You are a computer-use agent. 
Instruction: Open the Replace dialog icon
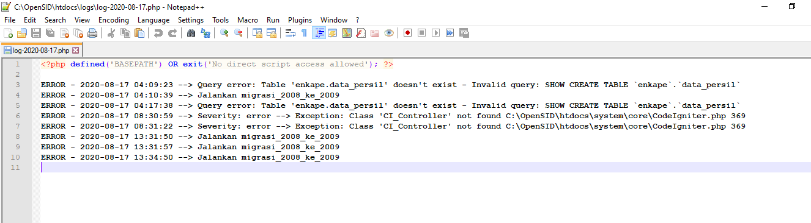[x=206, y=33]
